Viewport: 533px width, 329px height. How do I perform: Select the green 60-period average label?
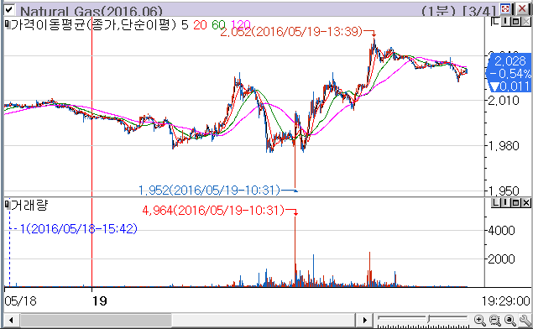218,25
